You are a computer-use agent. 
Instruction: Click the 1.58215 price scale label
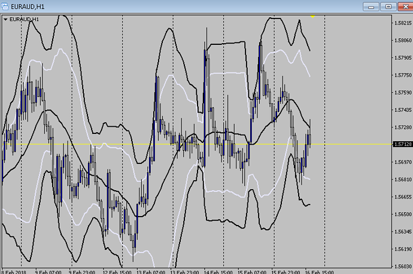pos(403,23)
